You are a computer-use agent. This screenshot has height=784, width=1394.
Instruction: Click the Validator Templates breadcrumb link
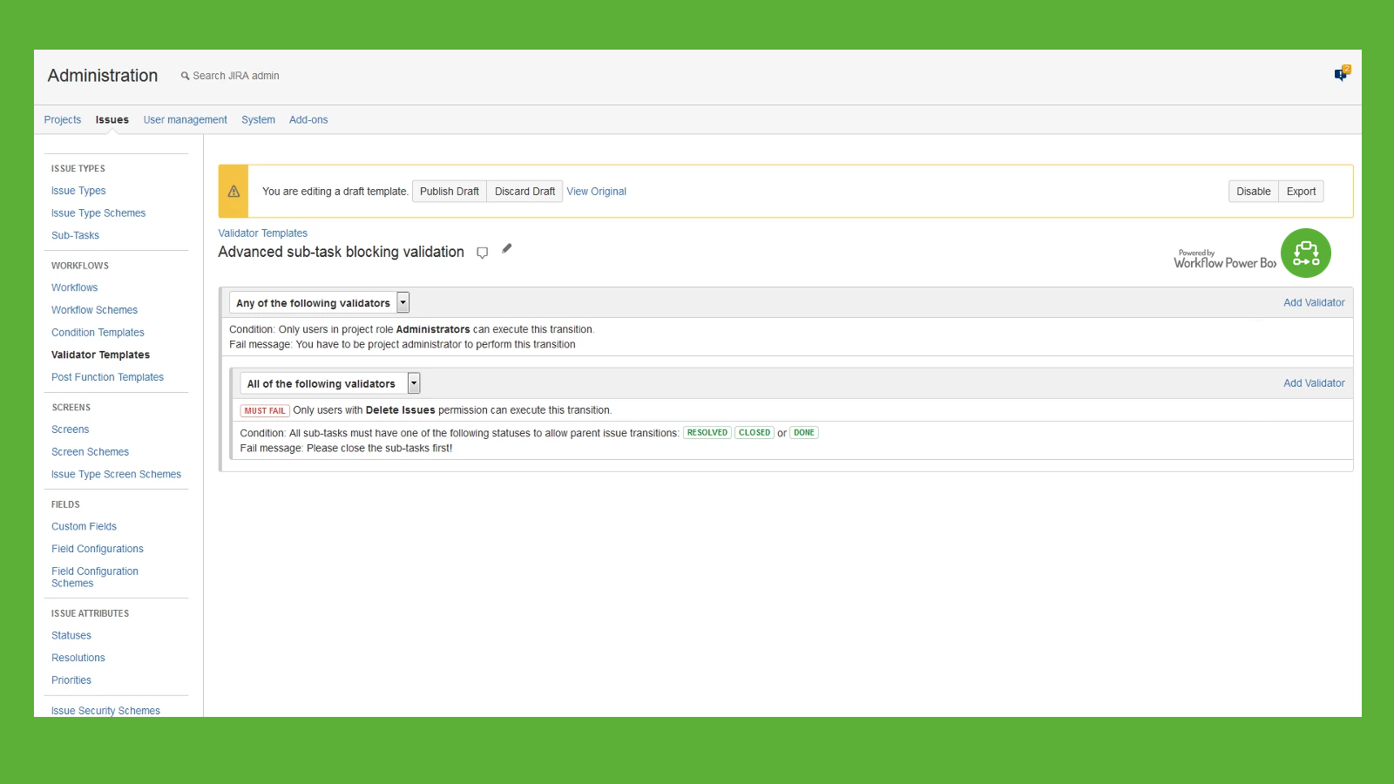point(262,233)
